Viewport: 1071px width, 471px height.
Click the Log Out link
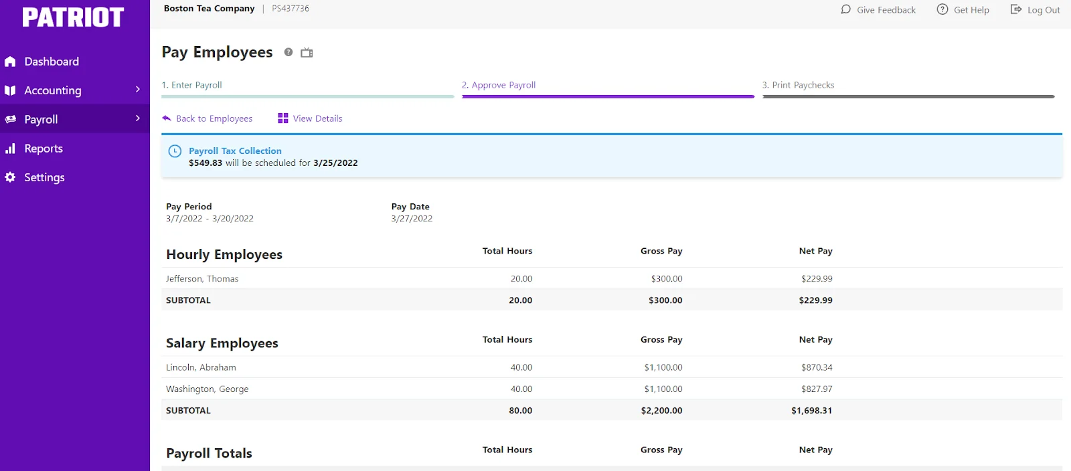pyautogui.click(x=1044, y=10)
